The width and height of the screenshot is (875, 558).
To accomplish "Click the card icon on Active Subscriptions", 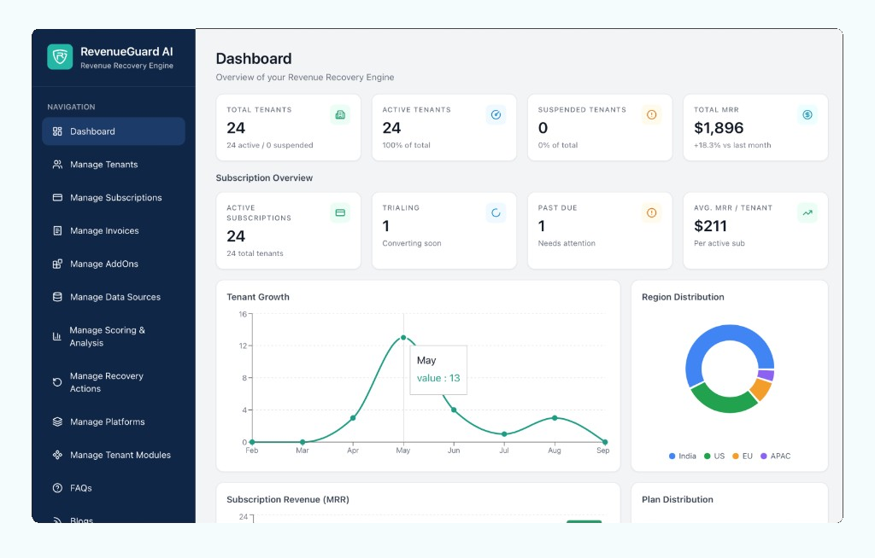I will click(340, 213).
